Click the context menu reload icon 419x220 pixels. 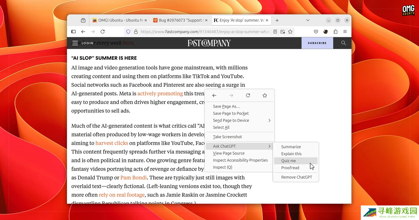coord(248,95)
